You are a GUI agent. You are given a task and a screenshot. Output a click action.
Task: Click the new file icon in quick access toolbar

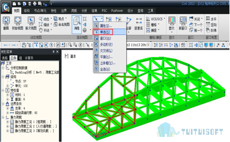pos(14,4)
